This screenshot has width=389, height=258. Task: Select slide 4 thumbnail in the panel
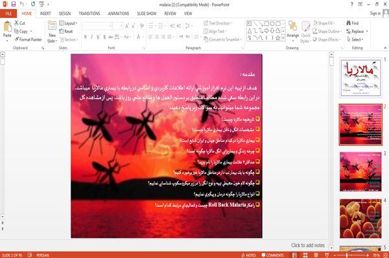tap(360, 219)
